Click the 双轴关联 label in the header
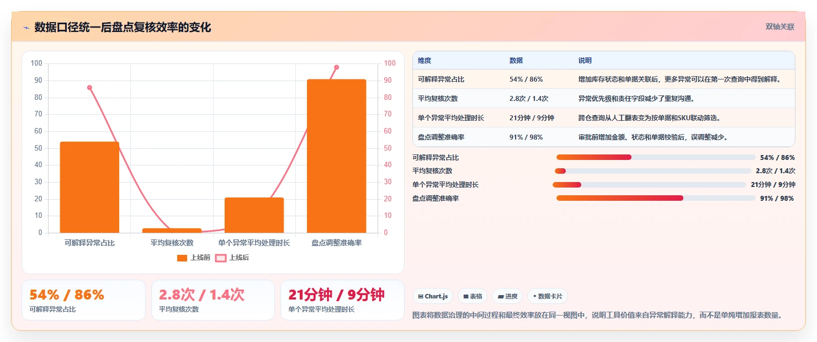The height and width of the screenshot is (342, 817). click(x=779, y=27)
